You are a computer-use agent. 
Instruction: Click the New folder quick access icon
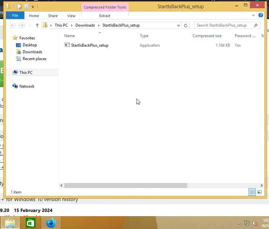(x=26, y=7)
